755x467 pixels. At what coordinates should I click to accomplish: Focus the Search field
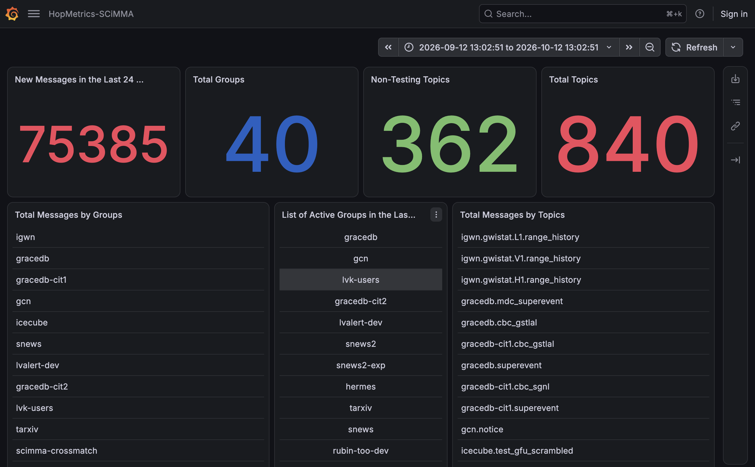click(582, 14)
